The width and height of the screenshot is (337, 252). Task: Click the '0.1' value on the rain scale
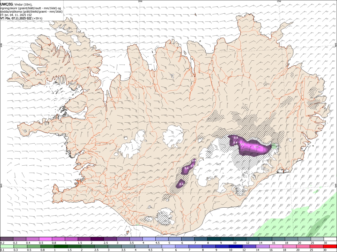[x=2, y=250]
